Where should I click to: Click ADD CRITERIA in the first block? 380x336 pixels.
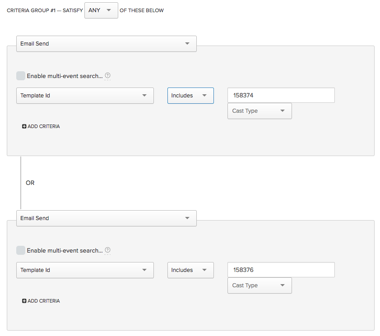pyautogui.click(x=44, y=126)
